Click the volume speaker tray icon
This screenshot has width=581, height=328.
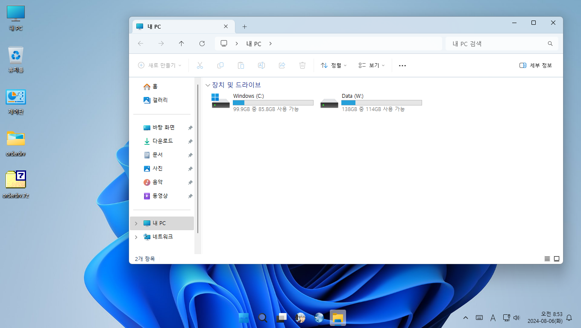click(516, 318)
